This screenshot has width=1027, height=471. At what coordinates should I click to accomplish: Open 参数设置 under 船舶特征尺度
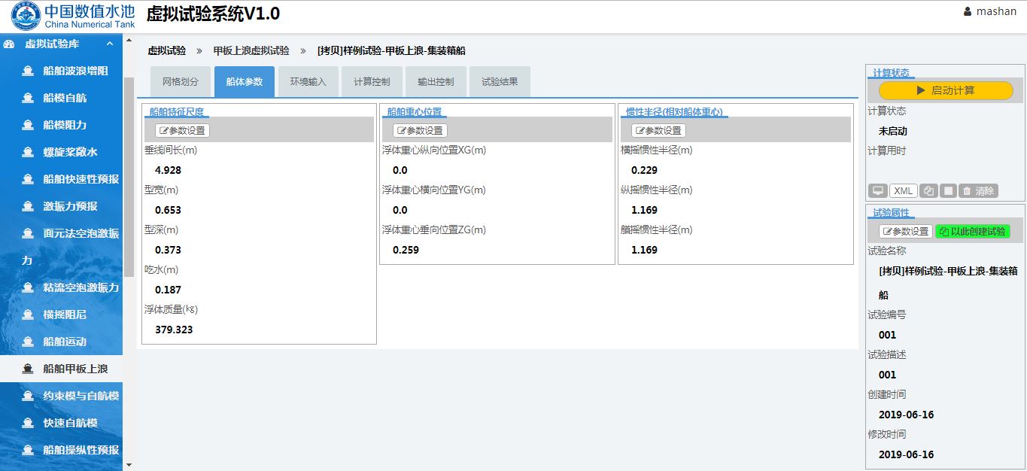(x=182, y=130)
